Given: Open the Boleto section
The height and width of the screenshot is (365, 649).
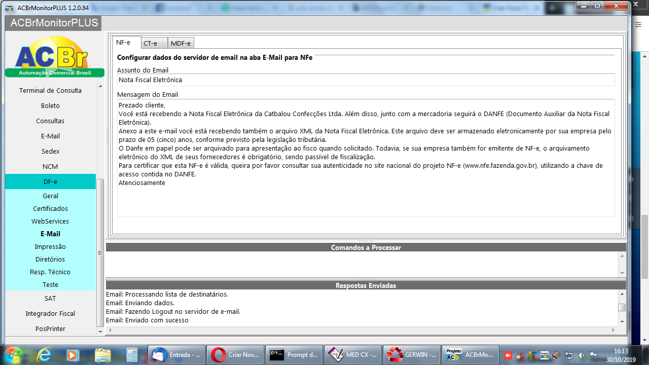Looking at the screenshot, I should 50,105.
